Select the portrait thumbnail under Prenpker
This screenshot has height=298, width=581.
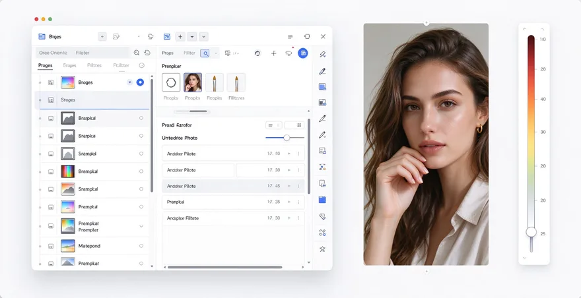pyautogui.click(x=193, y=82)
